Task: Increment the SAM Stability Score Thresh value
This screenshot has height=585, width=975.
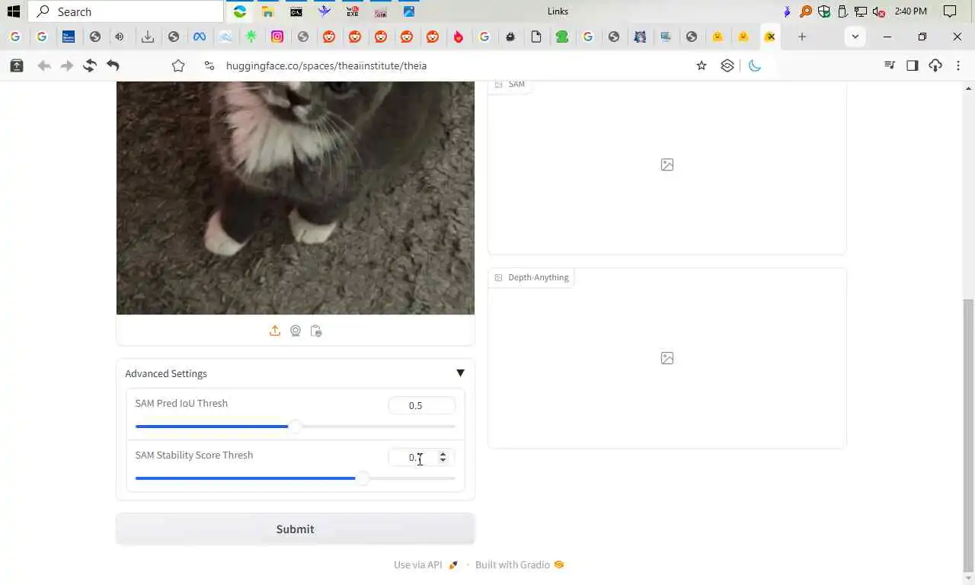Action: tap(443, 454)
